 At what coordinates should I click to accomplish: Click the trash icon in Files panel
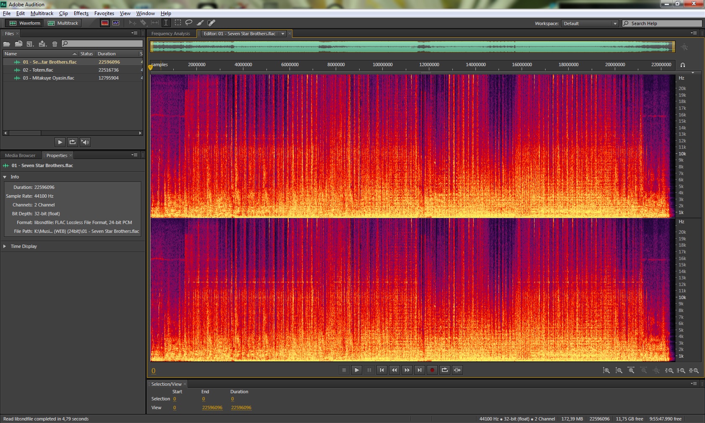coord(55,44)
